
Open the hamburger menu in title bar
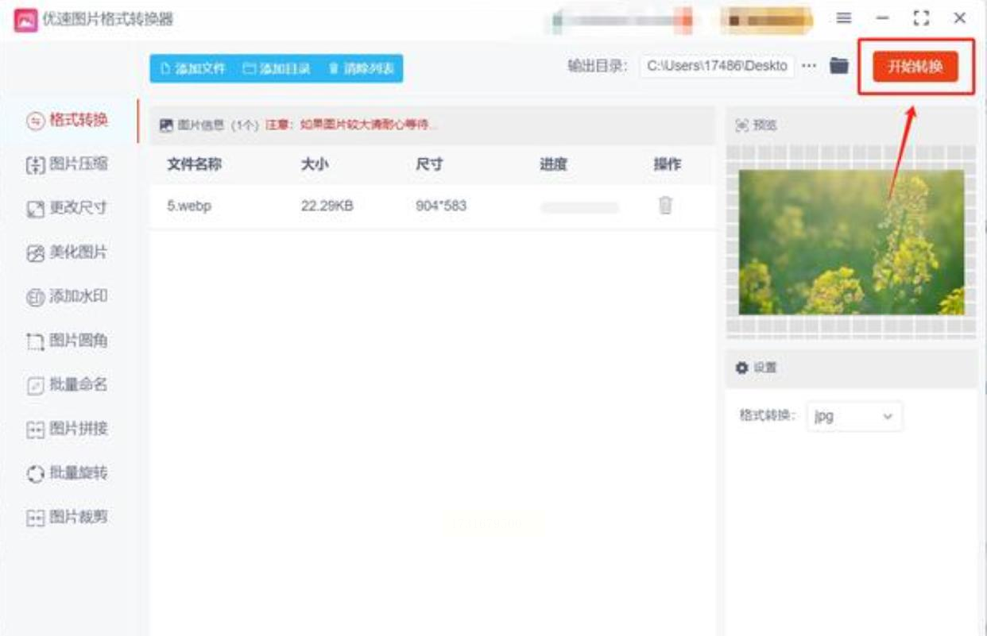point(844,18)
